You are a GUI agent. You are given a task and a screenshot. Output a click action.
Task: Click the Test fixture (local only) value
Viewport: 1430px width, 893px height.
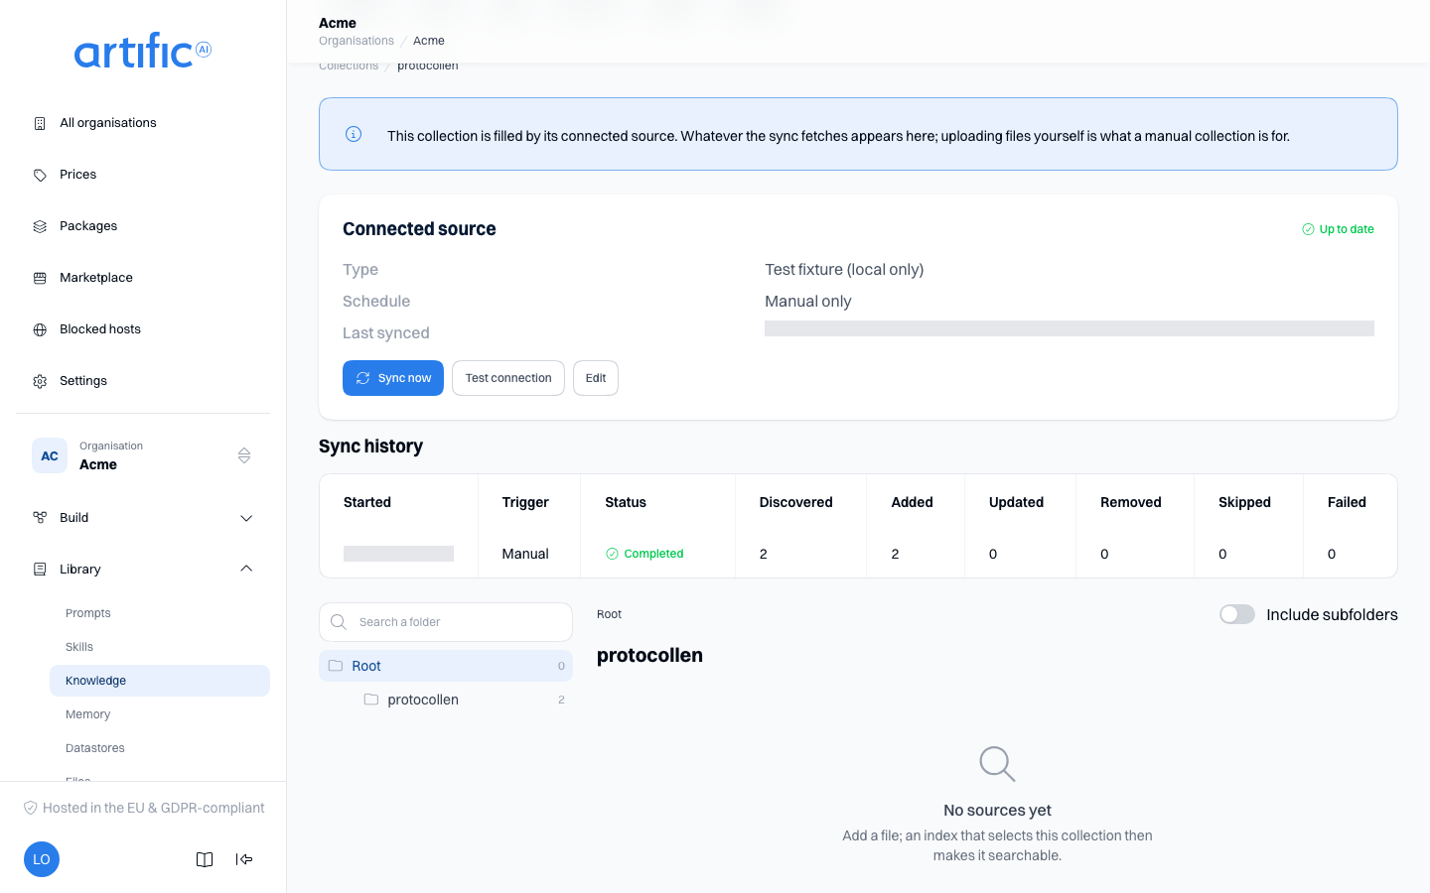pyautogui.click(x=844, y=270)
